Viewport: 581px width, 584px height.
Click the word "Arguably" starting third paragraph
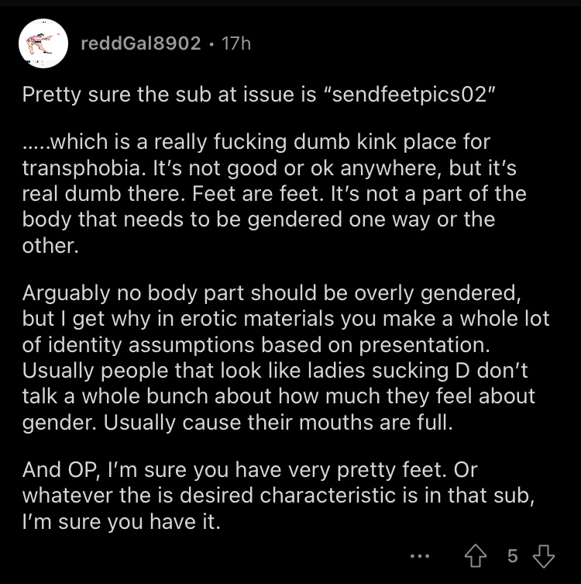pyautogui.click(x=66, y=293)
